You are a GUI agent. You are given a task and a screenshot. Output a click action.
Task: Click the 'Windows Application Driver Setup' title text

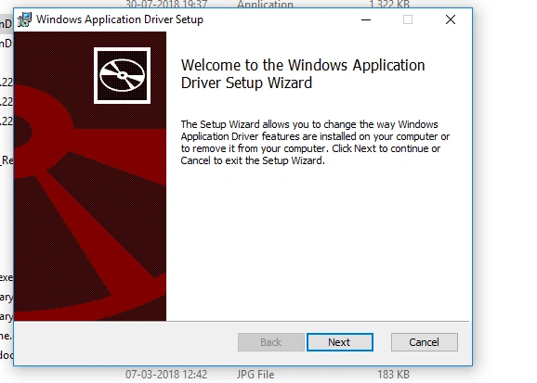pos(120,19)
